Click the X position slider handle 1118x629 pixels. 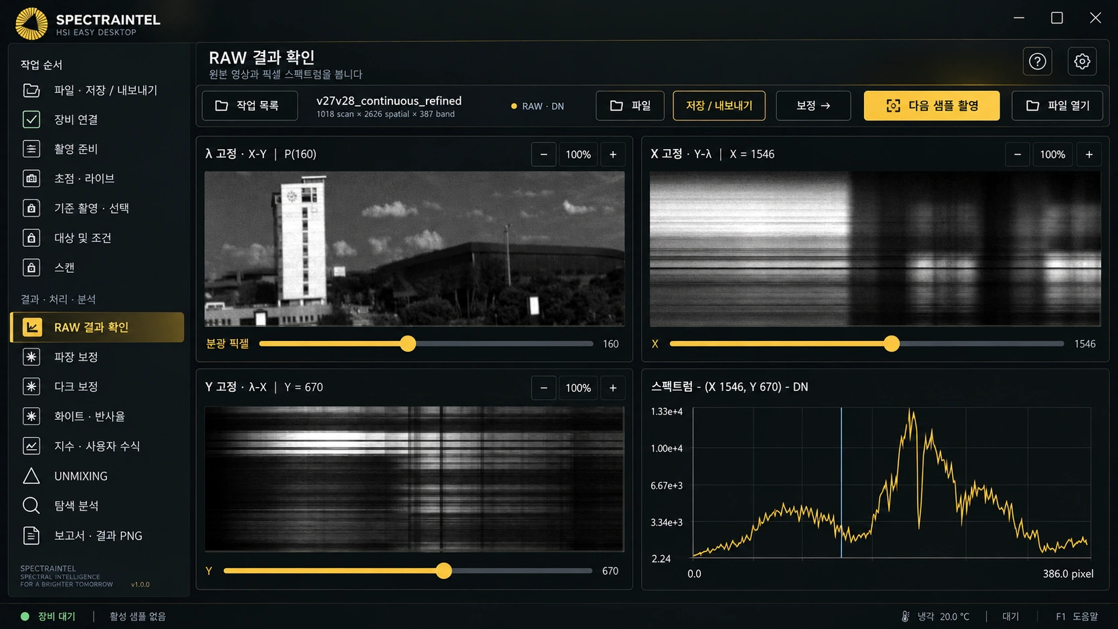tap(891, 344)
